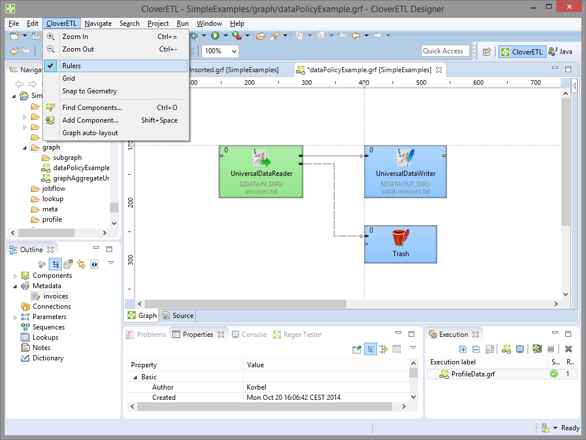Viewport: 586px width, 440px height.
Task: Click the Redo arrow icon in toolbar
Action: [26, 51]
